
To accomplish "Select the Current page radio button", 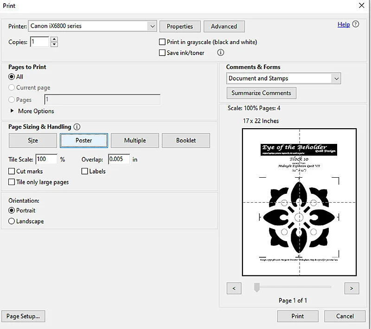I will coord(11,87).
